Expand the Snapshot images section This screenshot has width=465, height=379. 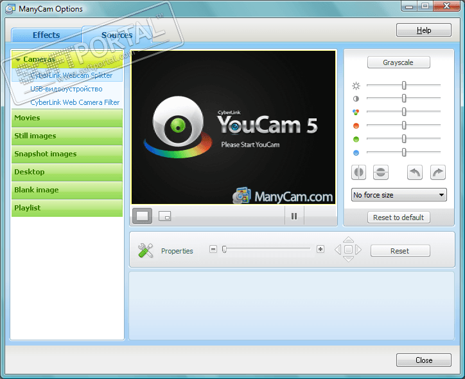click(67, 154)
